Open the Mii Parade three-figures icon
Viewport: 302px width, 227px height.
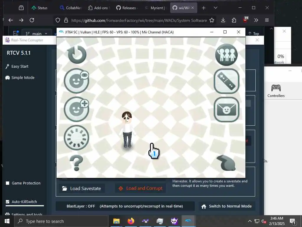(x=226, y=55)
